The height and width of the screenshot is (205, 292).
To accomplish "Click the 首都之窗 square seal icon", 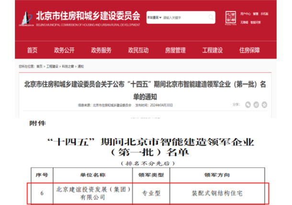I will click(x=231, y=18).
